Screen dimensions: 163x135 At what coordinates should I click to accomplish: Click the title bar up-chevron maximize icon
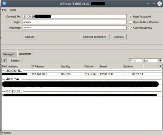(153, 4)
